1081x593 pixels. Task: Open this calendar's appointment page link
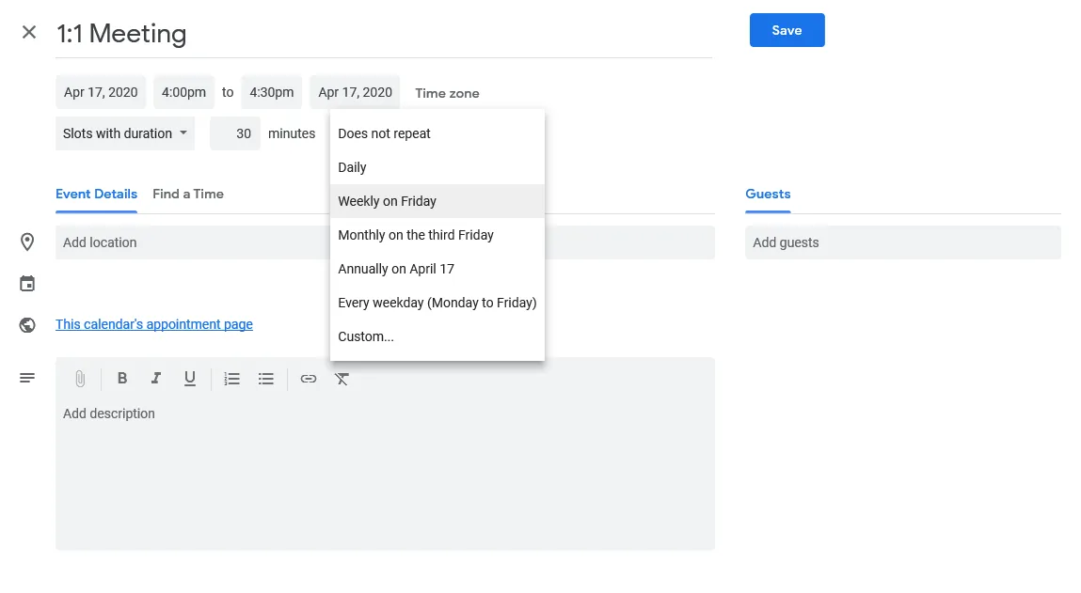153,323
